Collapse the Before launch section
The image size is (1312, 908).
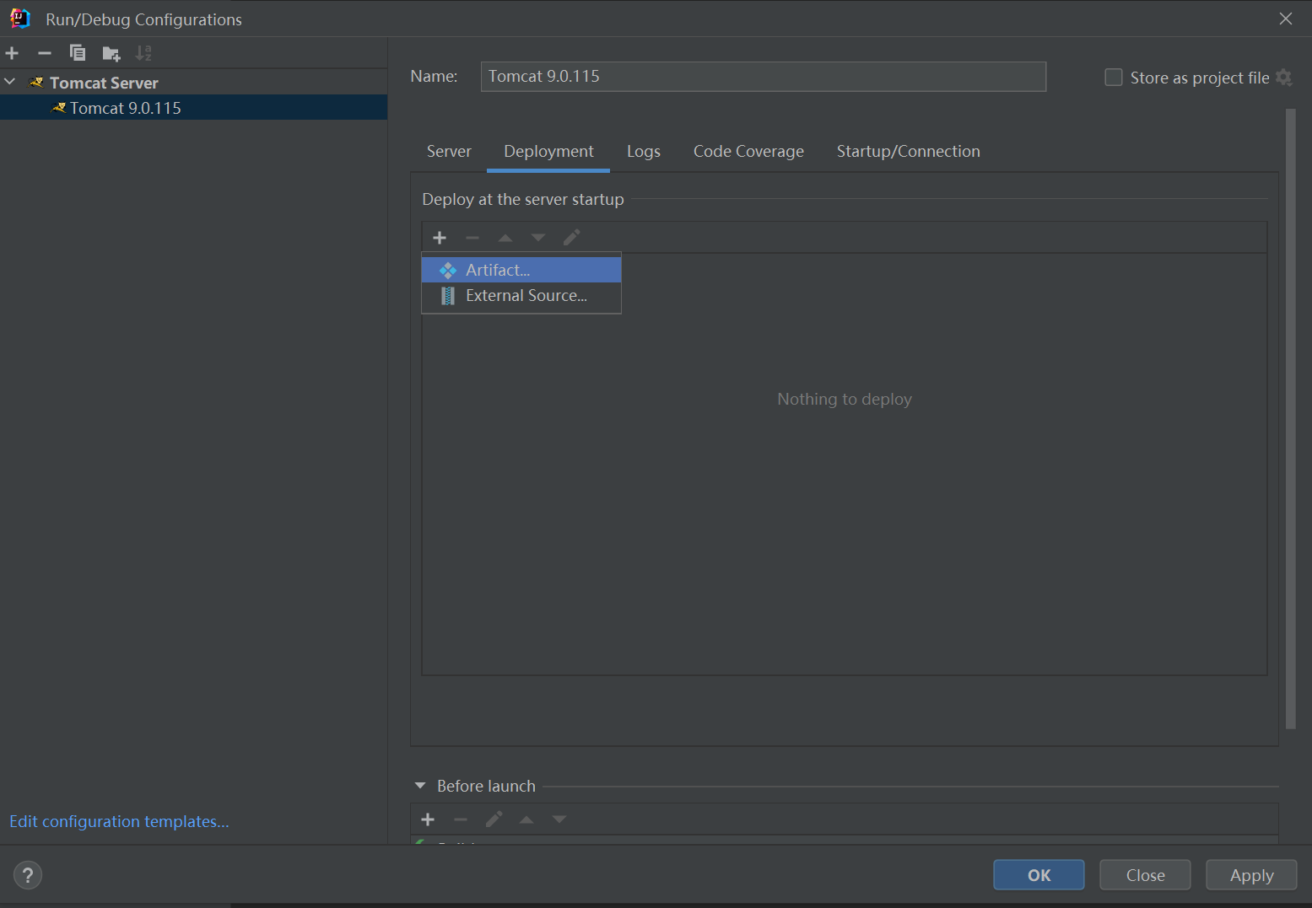point(420,786)
